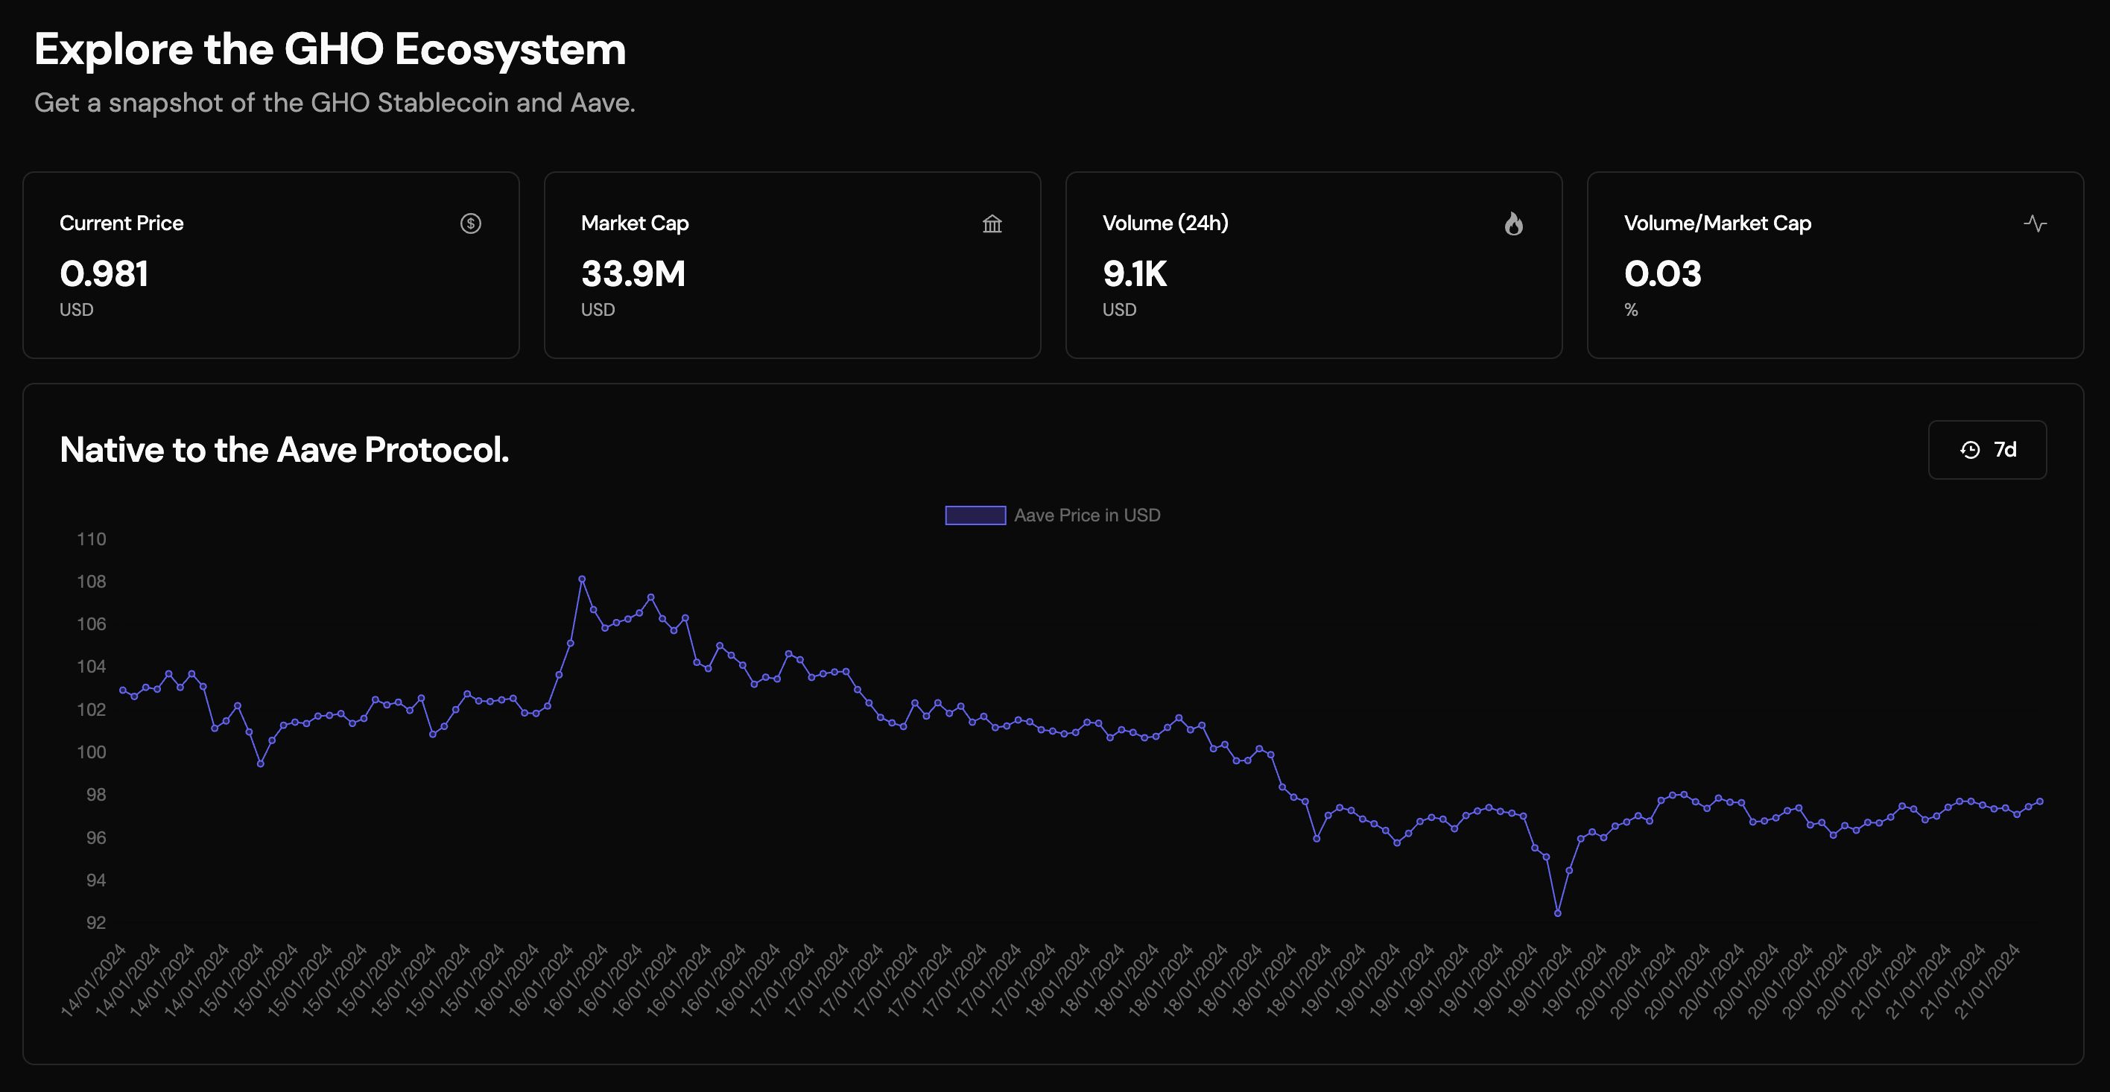This screenshot has width=2110, height=1092.
Task: Click the Aave Price in USD legend label
Action: [x=1087, y=515]
